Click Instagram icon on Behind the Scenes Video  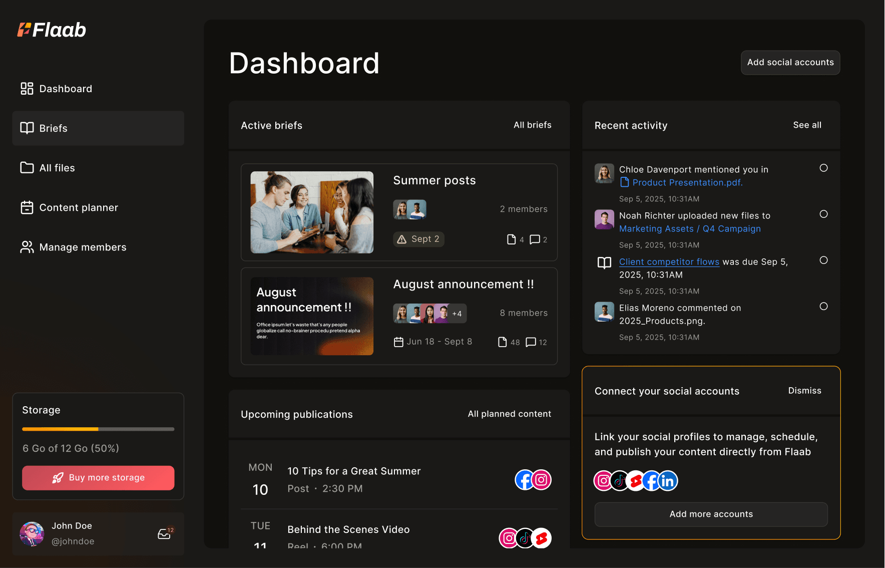(509, 538)
